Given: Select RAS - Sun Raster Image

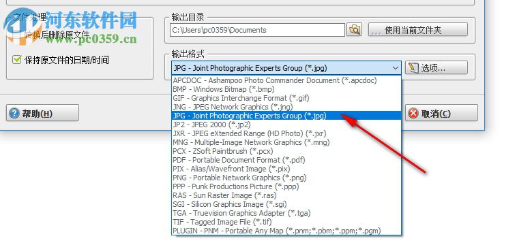Looking at the screenshot, I should [286, 195].
